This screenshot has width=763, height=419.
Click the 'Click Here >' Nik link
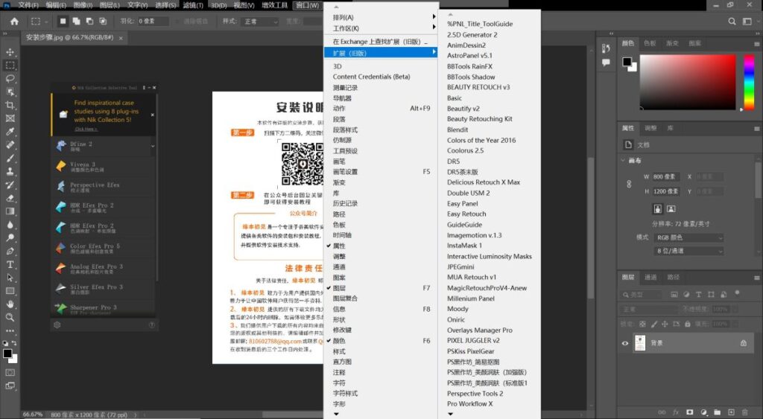pyautogui.click(x=86, y=129)
